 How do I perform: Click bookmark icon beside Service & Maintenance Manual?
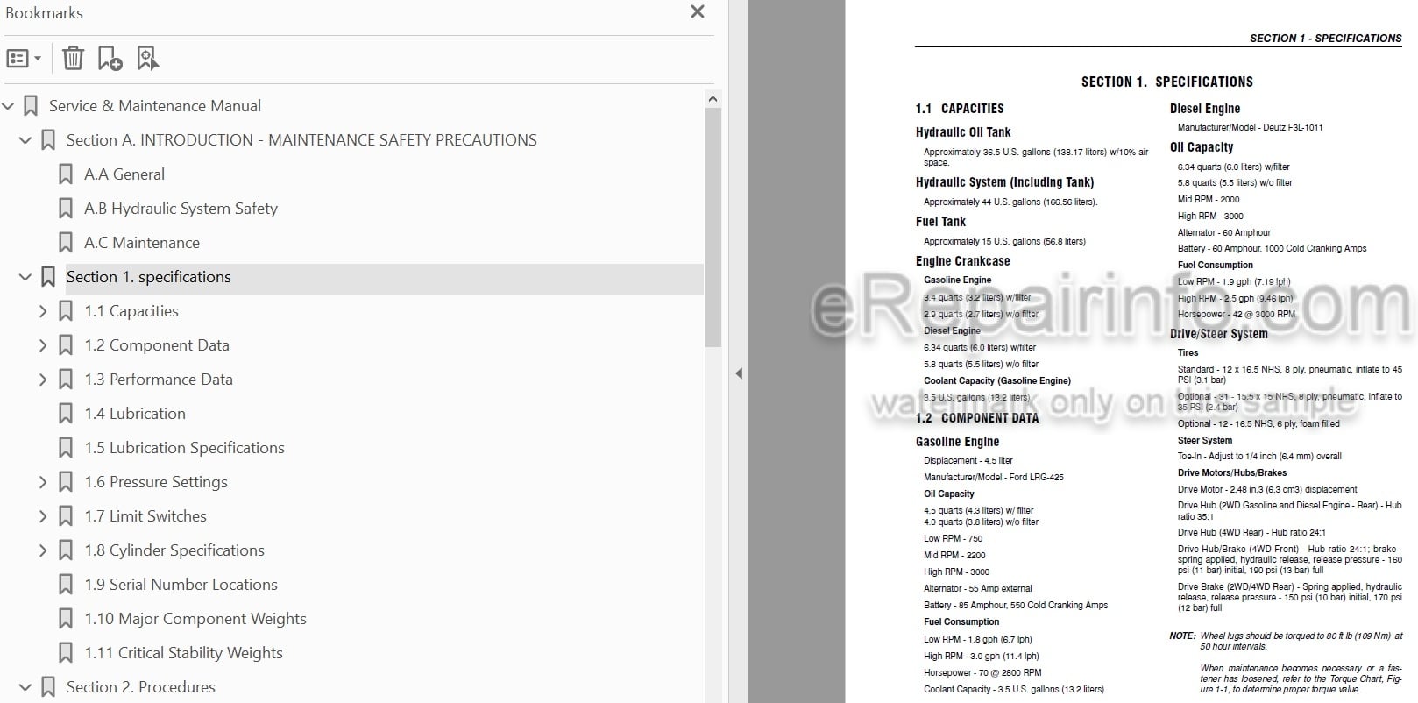[31, 106]
